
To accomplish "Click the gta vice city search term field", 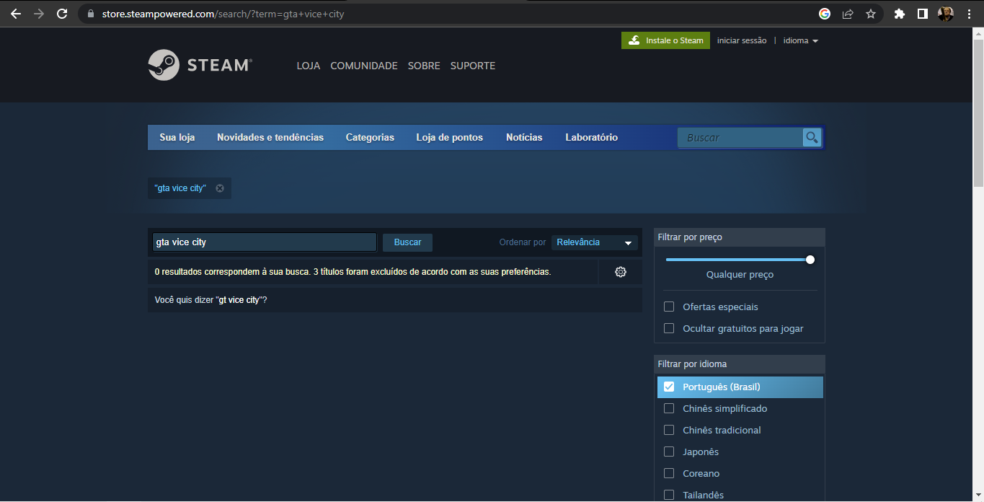I will [264, 242].
